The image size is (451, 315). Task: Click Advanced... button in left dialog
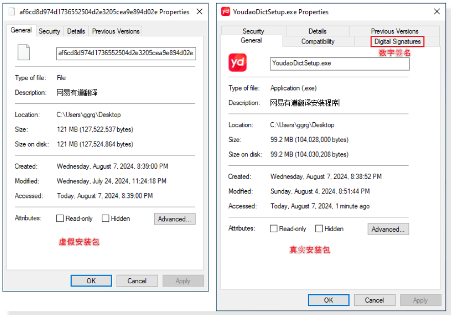tap(174, 219)
